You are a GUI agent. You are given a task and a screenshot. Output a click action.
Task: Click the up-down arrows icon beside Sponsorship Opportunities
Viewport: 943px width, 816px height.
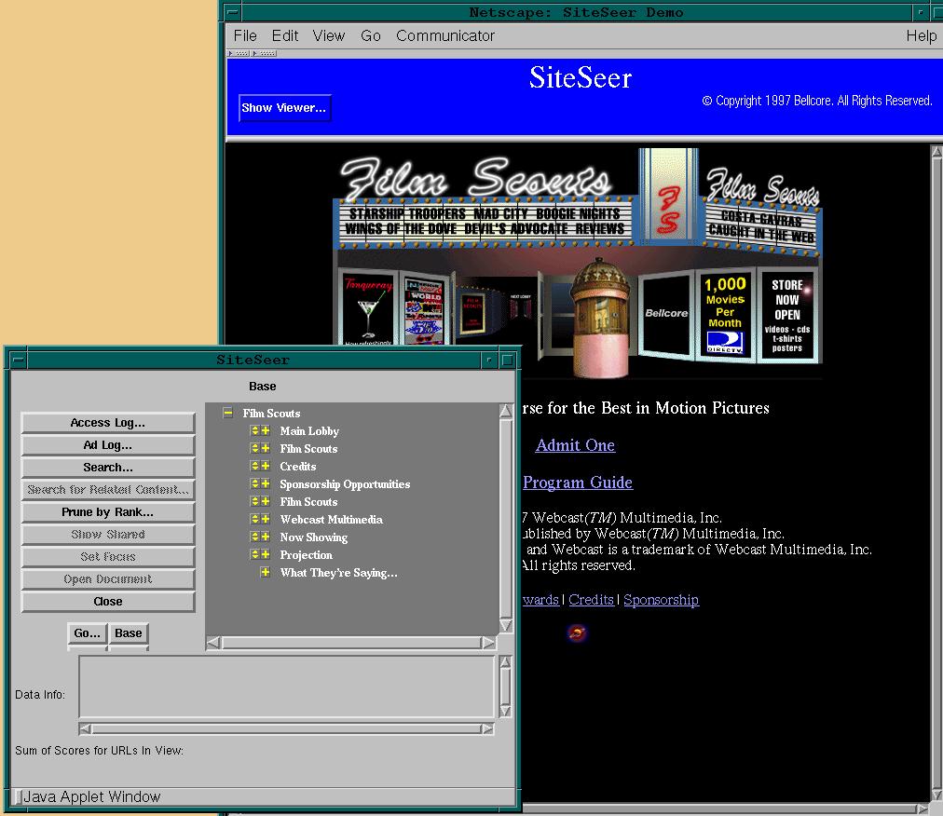pyautogui.click(x=254, y=483)
